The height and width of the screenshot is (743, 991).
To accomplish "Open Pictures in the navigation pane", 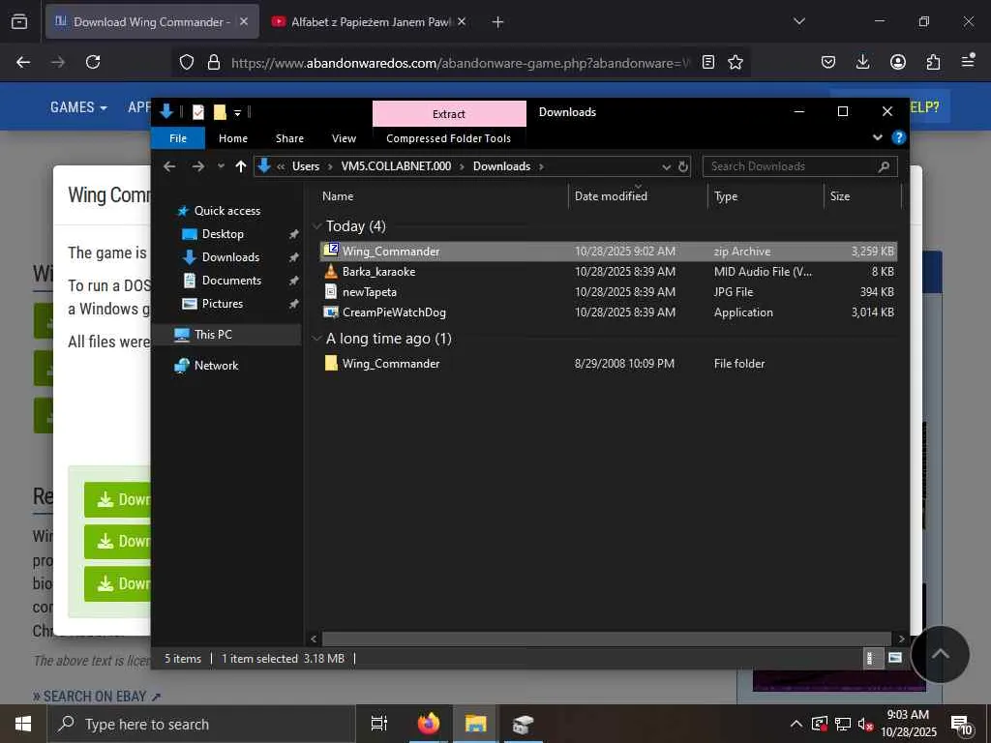I will tap(222, 304).
